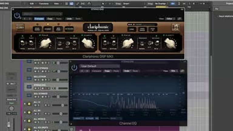Image resolution: width=233 pixels, height=131 pixels.
Task: Select the first mode button on Clariphonic
Action: (37, 29)
